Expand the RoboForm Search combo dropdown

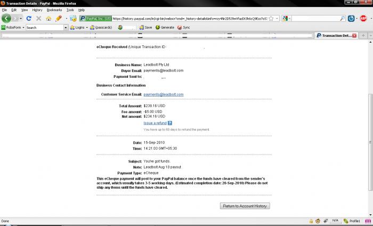click(x=66, y=28)
